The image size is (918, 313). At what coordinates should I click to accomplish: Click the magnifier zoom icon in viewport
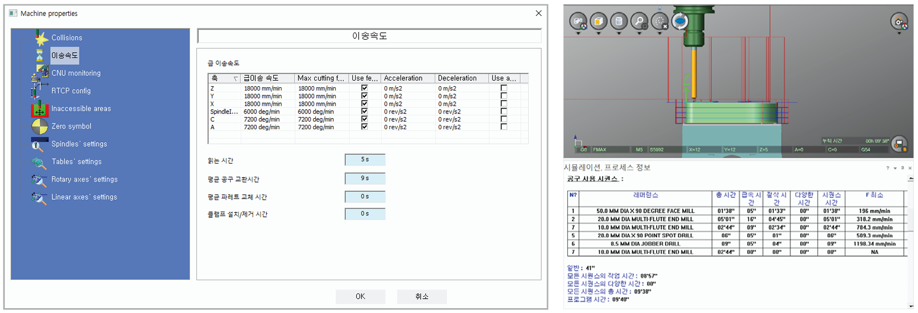point(639,21)
